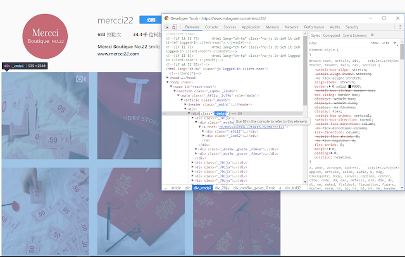Collapse the span react-root node
The width and height of the screenshot is (405, 257).
(171, 87)
